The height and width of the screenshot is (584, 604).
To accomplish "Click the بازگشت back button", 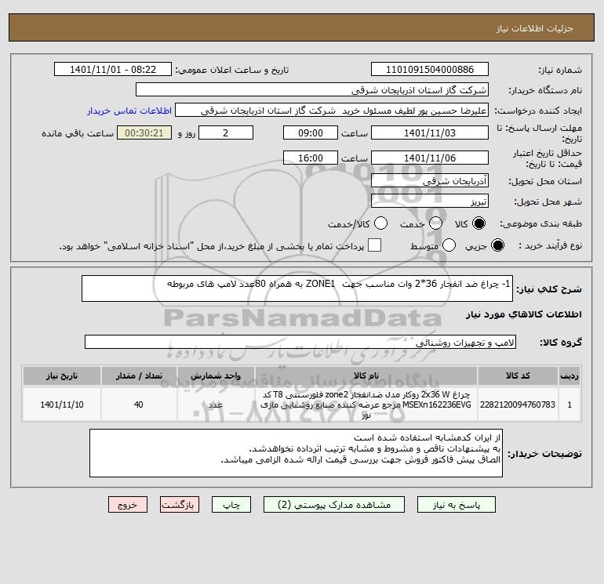I will point(180,505).
